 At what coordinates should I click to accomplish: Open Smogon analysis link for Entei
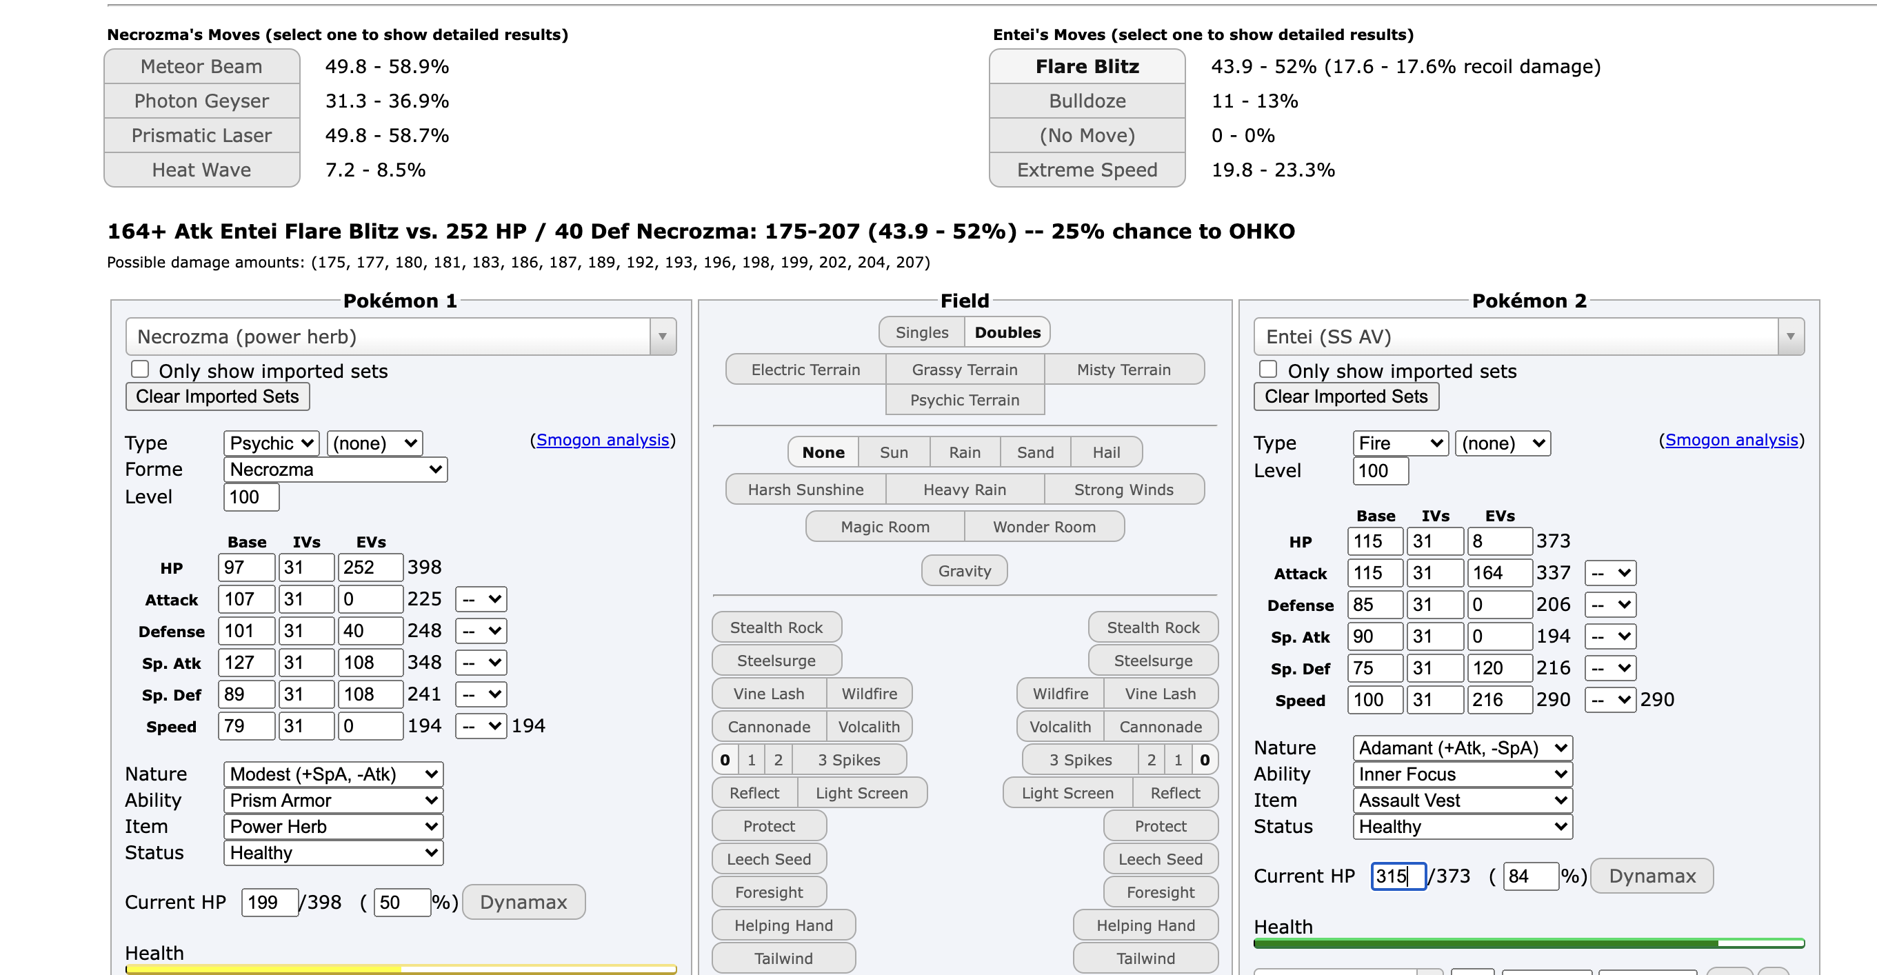tap(1732, 440)
